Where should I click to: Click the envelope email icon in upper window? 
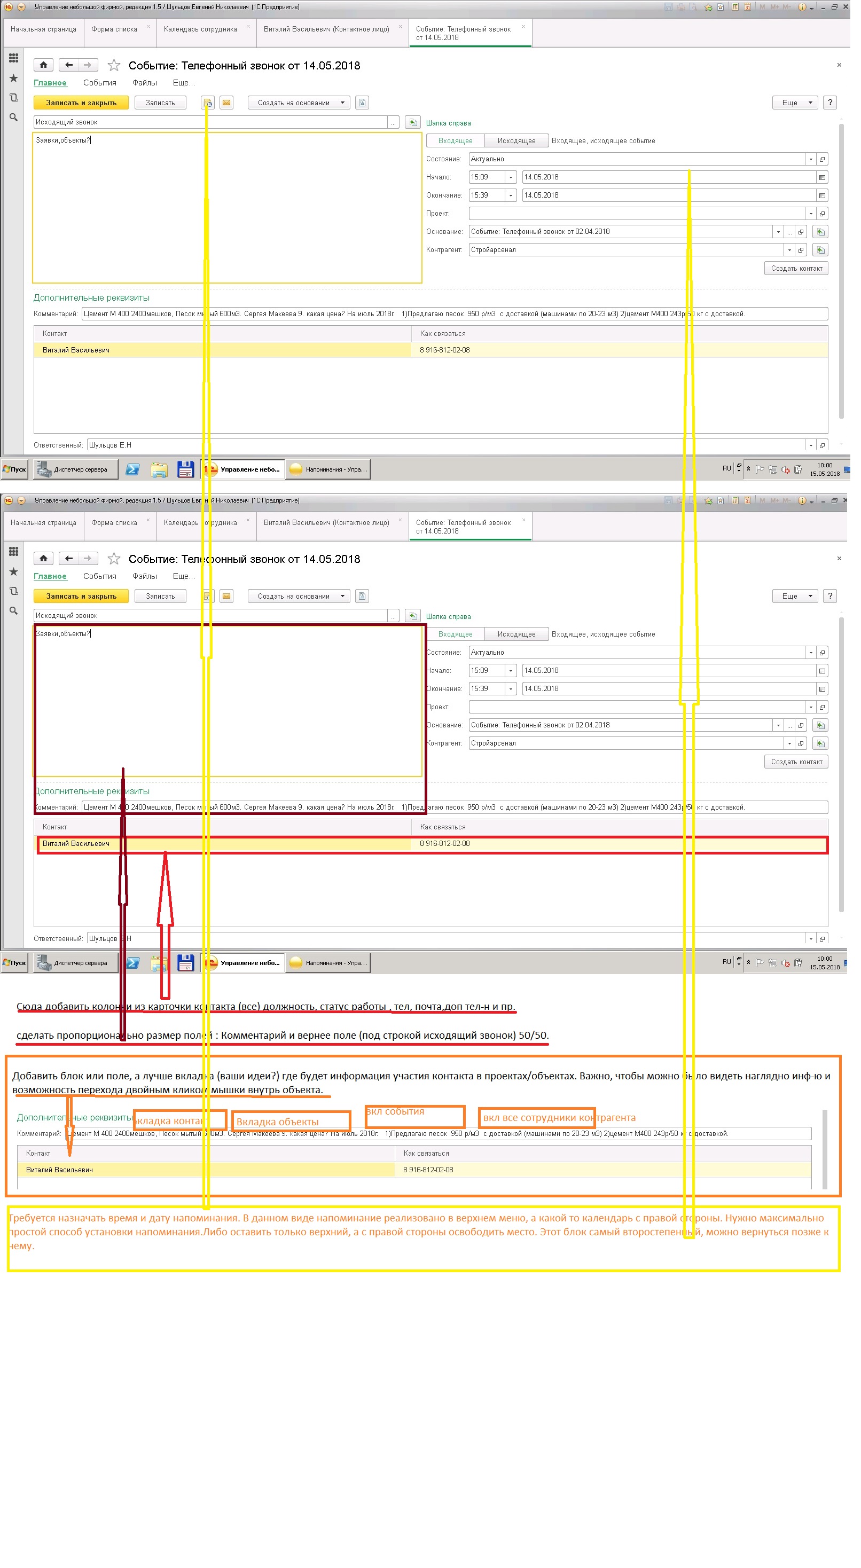pyautogui.click(x=226, y=103)
